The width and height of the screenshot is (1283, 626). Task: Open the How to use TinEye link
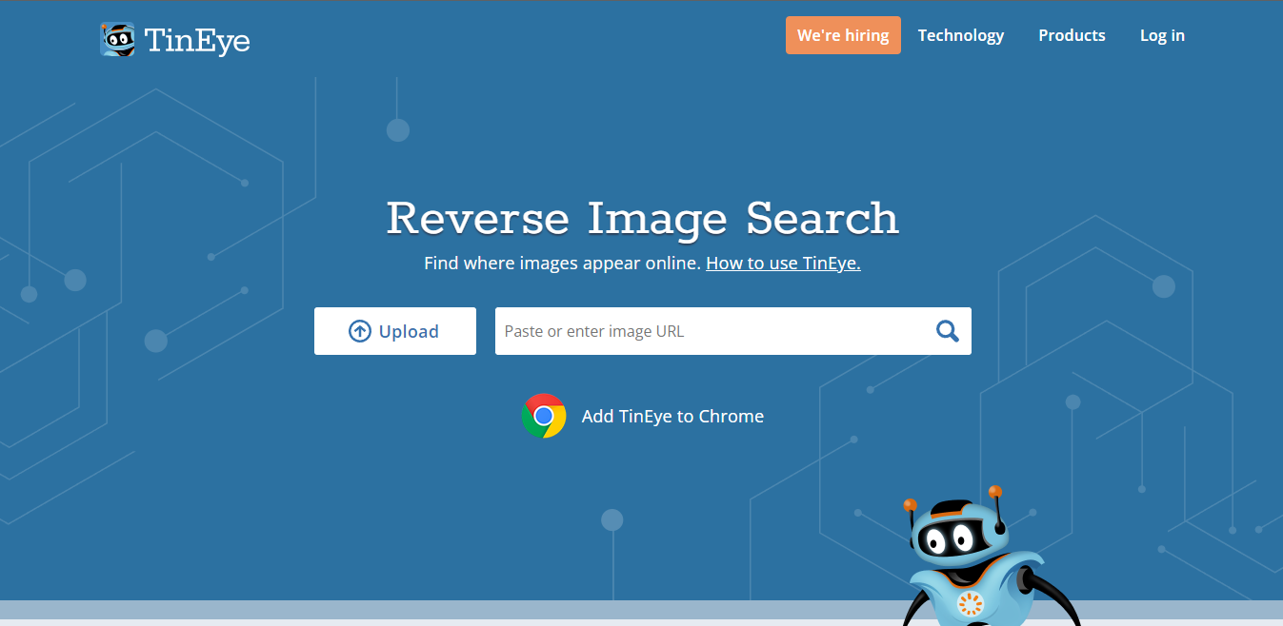[x=783, y=263]
